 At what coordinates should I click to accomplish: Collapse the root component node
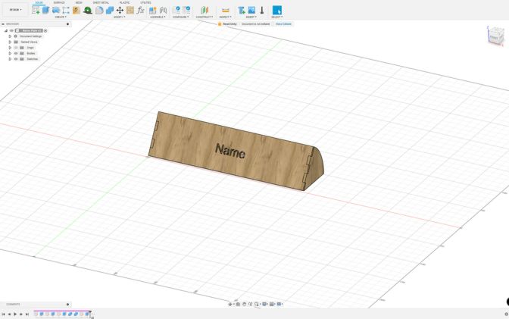pos(6,30)
